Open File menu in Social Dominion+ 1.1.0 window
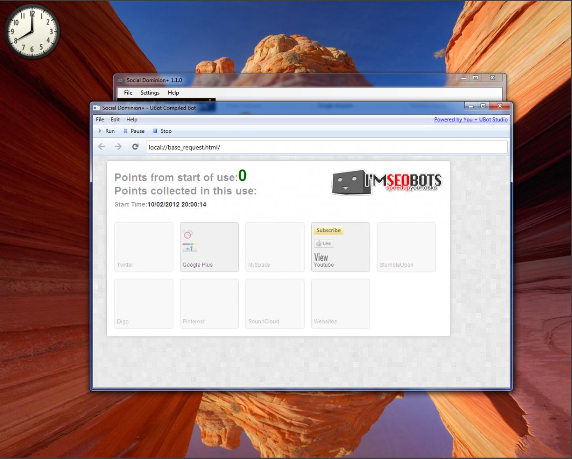Screen dimensions: 572x459 point(128,93)
